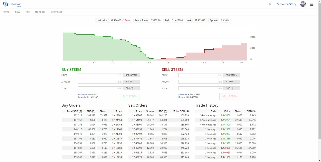Select buy order priced 1.418732

pyautogui.click(x=92, y=143)
